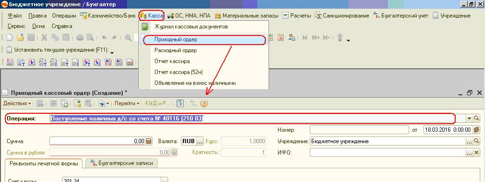This screenshot has width=485, height=182.
Task: Open the Расчеты menu
Action: click(x=296, y=16)
